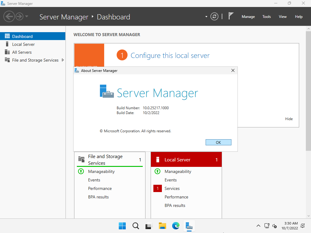Click the Local Server sidebar icon
311x233 pixels.
(x=7, y=44)
